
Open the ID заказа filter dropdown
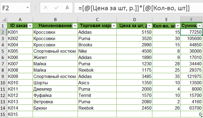[30, 26]
